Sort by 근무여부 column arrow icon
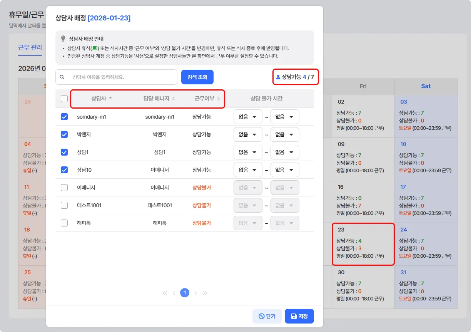The width and height of the screenshot is (471, 332). coord(219,99)
